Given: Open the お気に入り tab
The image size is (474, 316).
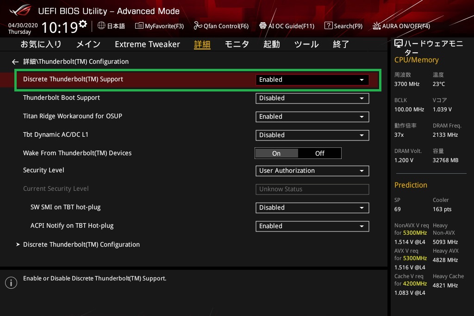Looking at the screenshot, I should (x=41, y=44).
